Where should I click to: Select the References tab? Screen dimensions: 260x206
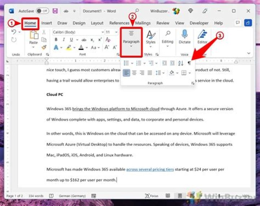pyautogui.click(x=119, y=23)
